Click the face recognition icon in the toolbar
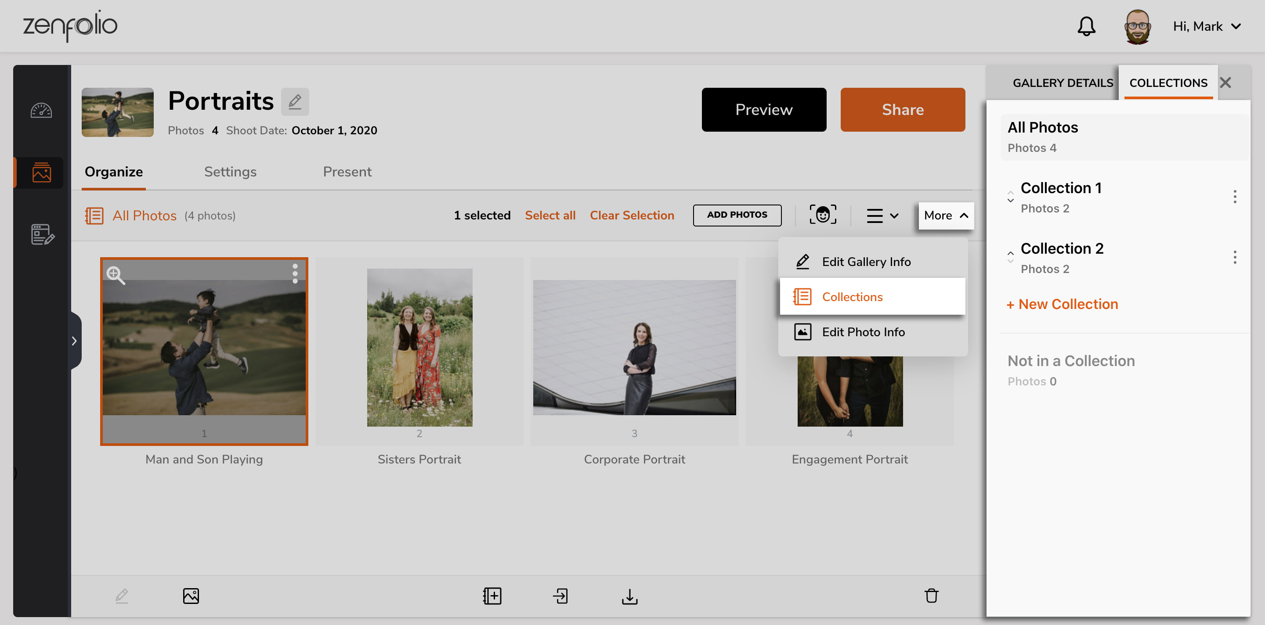 click(822, 215)
